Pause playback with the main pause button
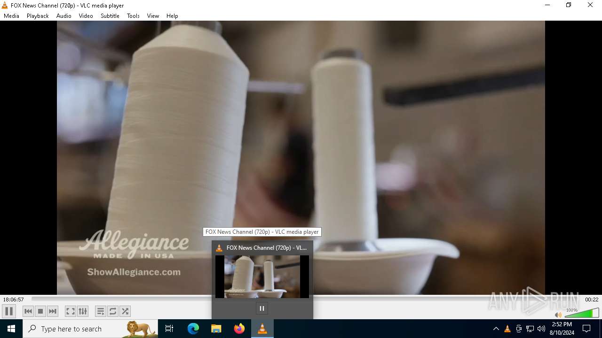 (9, 311)
